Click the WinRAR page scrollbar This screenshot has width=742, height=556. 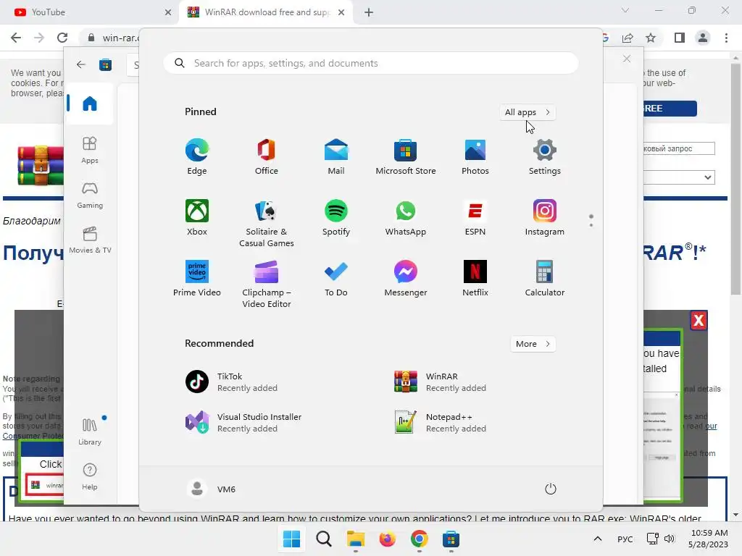(735, 180)
